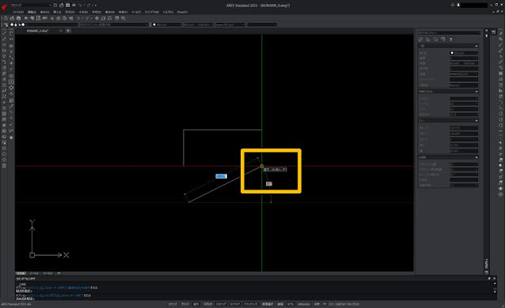Toggle 線幅 display in the status bar

click(x=280, y=304)
